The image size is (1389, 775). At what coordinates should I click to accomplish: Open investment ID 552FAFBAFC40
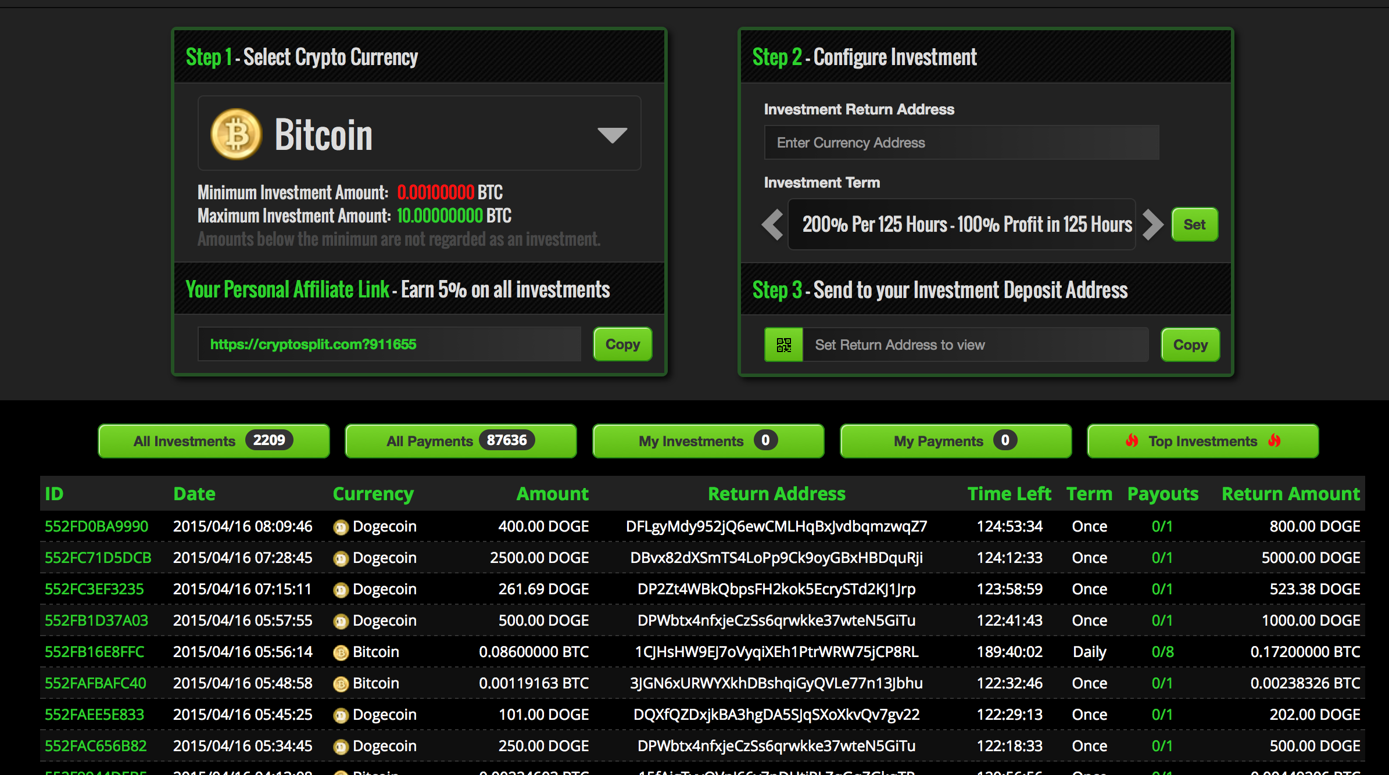click(96, 683)
